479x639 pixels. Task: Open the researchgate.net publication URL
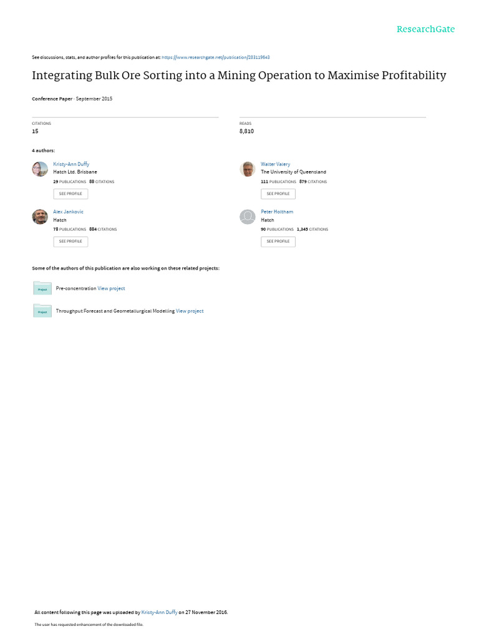click(x=215, y=57)
